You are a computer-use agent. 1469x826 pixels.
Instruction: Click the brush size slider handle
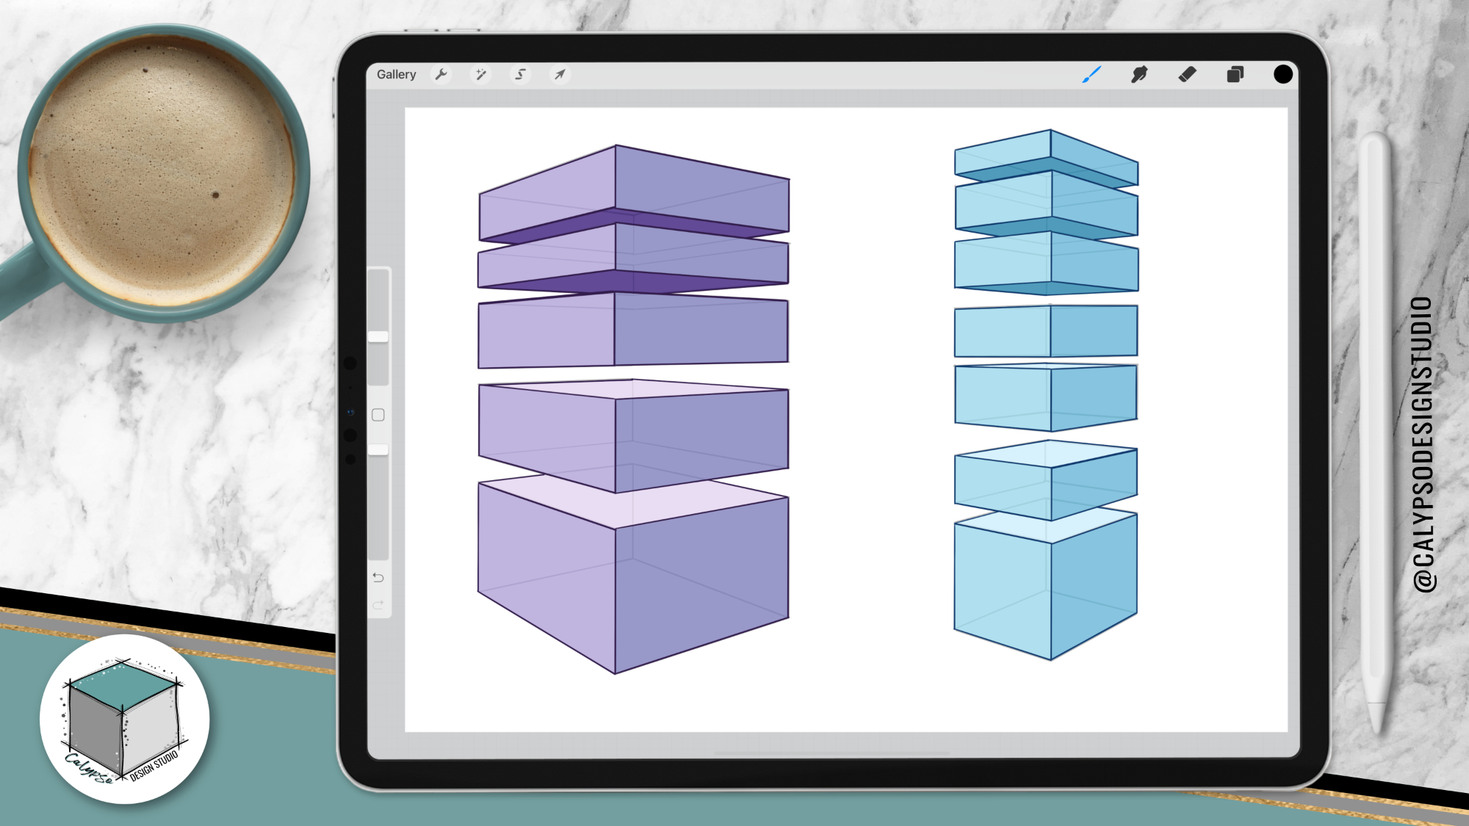pos(378,337)
